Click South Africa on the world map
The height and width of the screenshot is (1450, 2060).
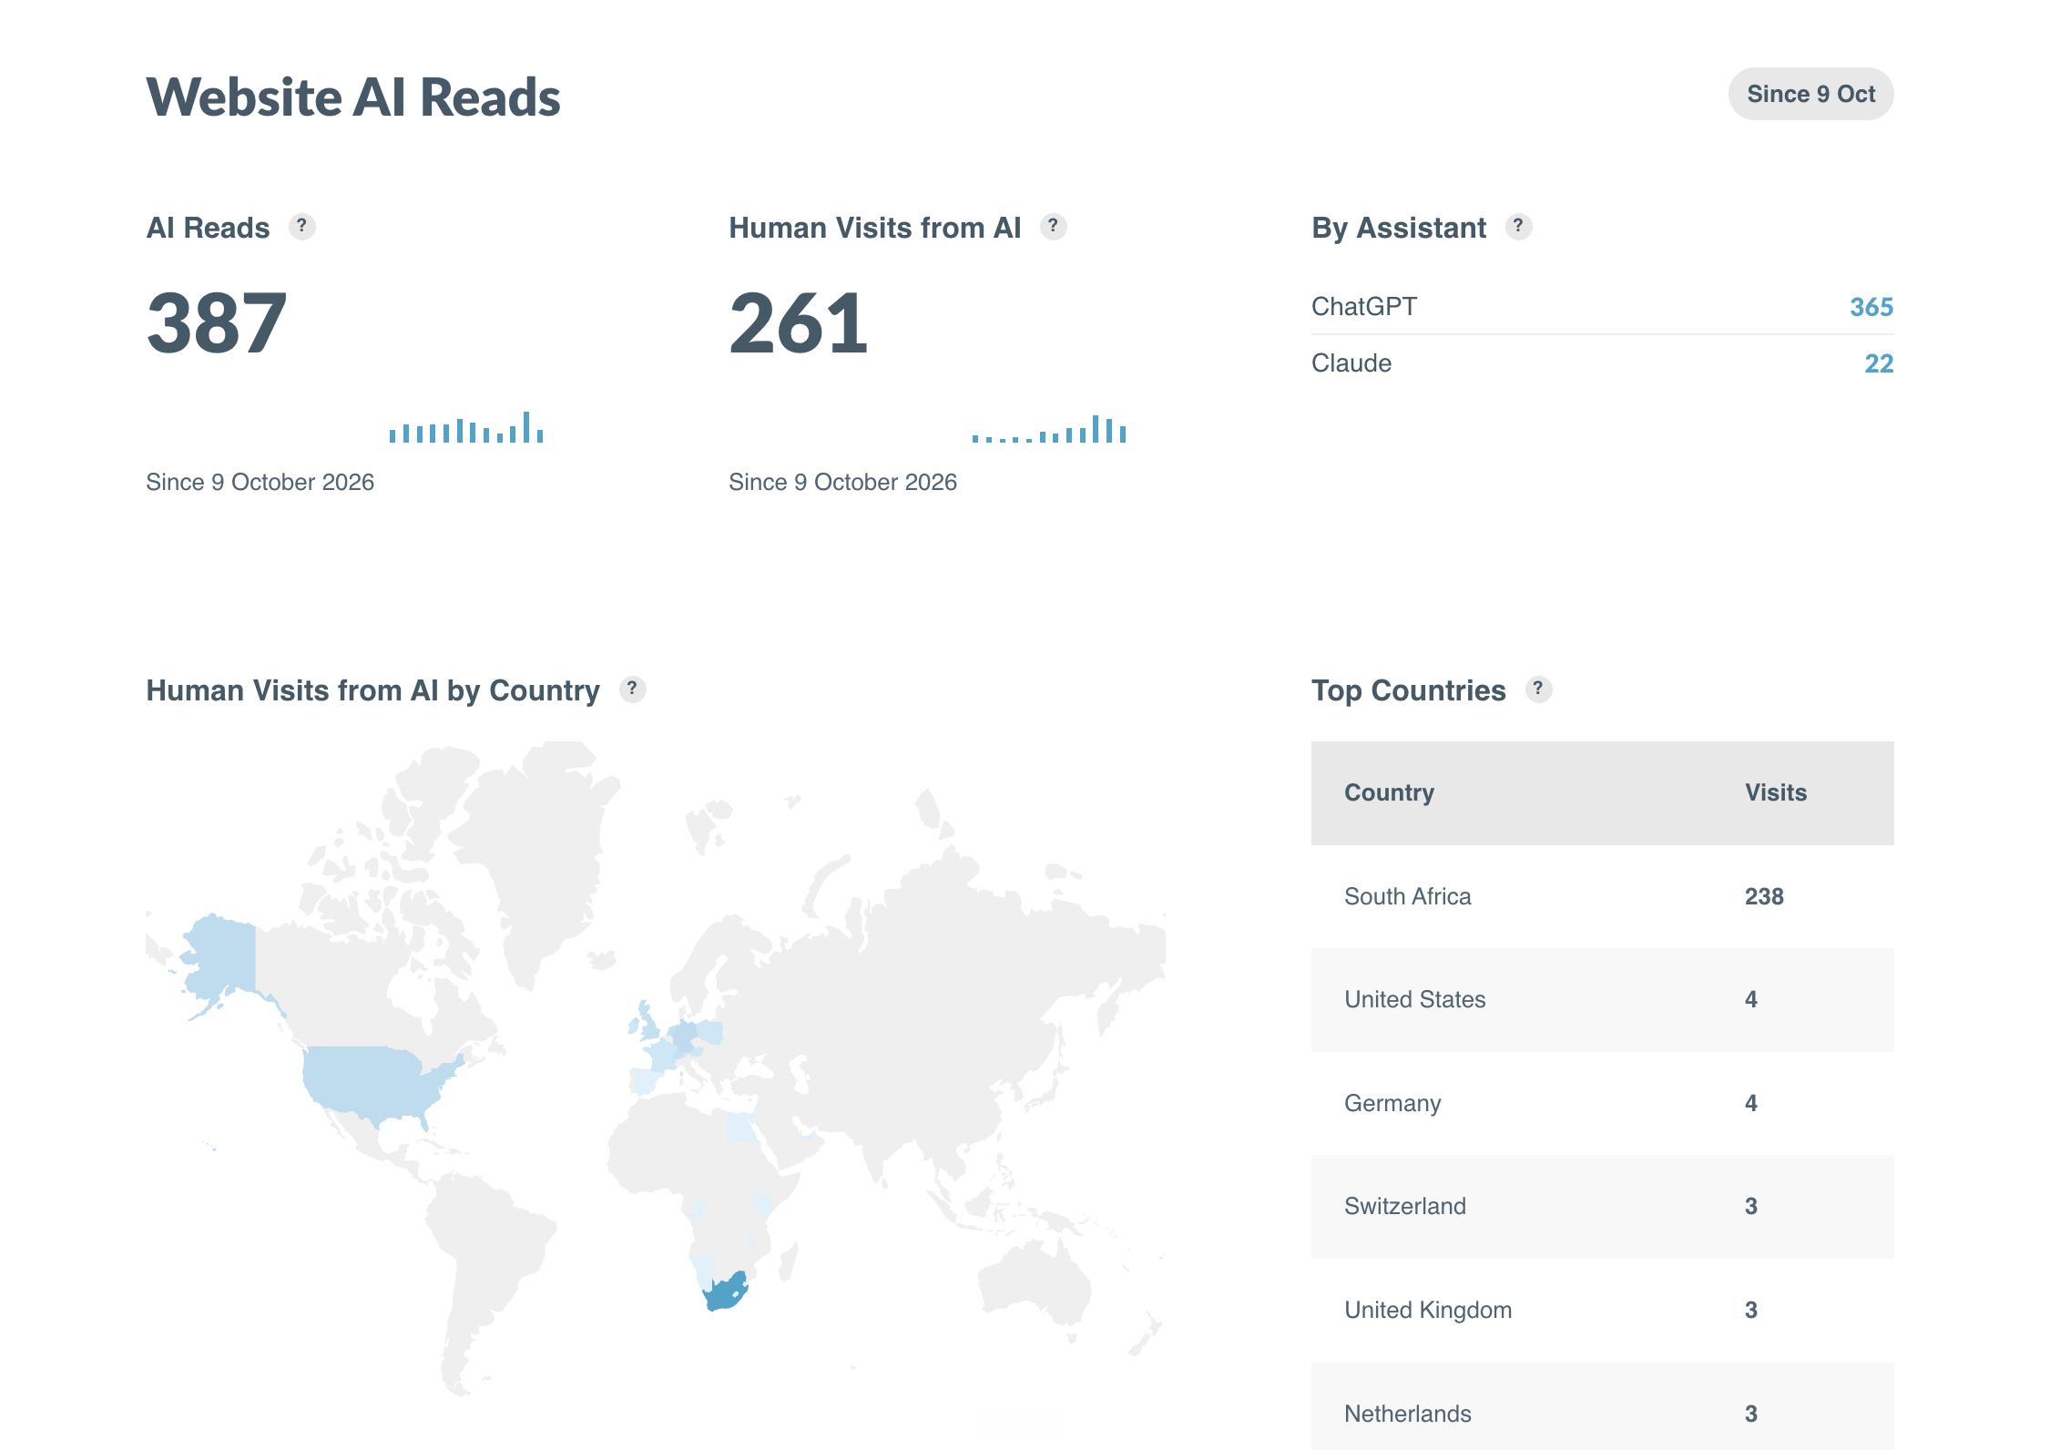(x=726, y=1293)
